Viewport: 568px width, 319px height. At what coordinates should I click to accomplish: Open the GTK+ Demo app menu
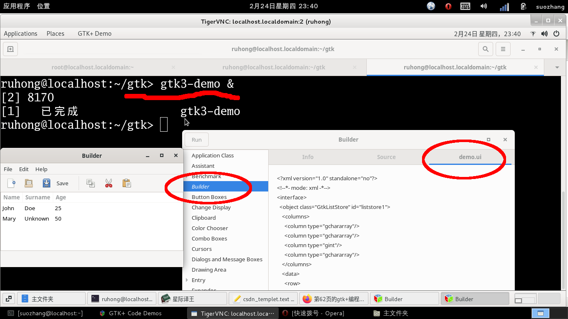point(94,34)
